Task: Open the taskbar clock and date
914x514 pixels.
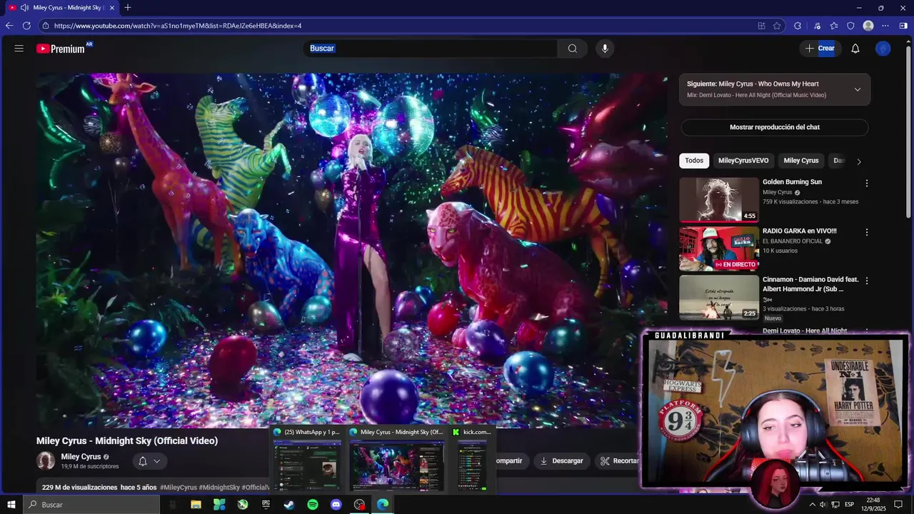Action: point(873,505)
